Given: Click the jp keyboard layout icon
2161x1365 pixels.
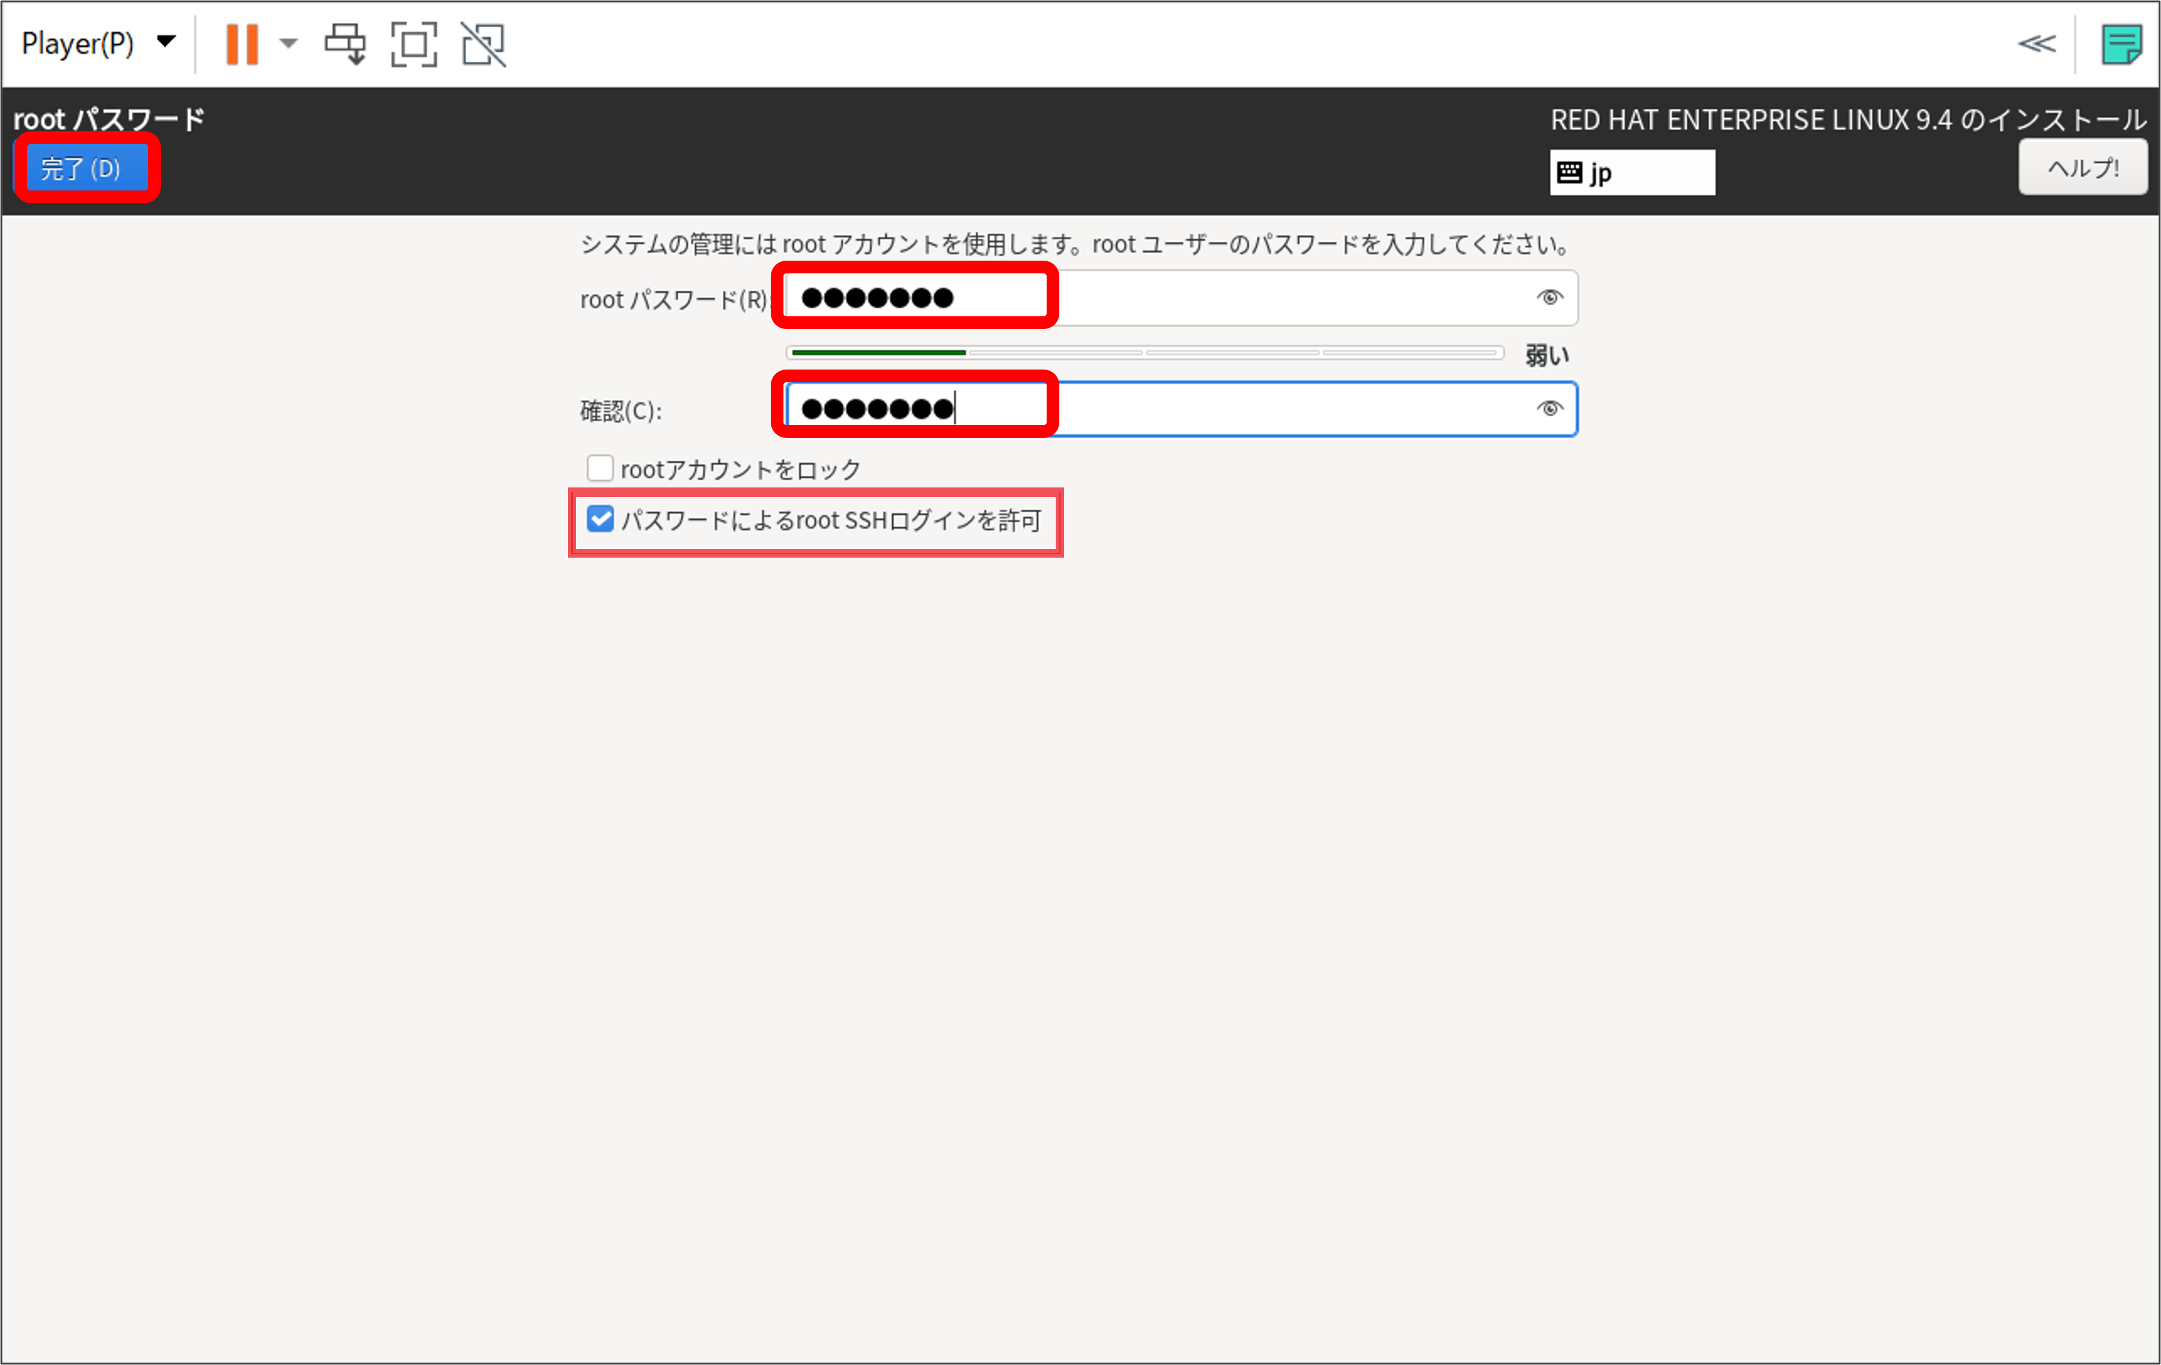Looking at the screenshot, I should (1569, 172).
